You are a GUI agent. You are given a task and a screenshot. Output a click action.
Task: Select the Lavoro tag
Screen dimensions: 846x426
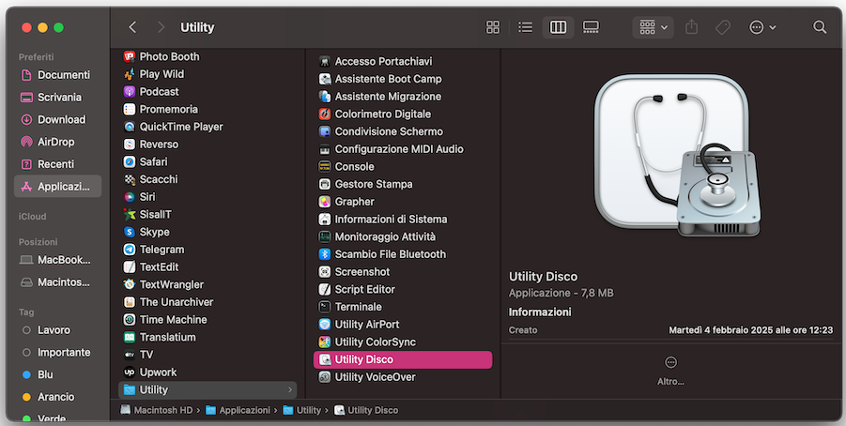[x=57, y=330]
